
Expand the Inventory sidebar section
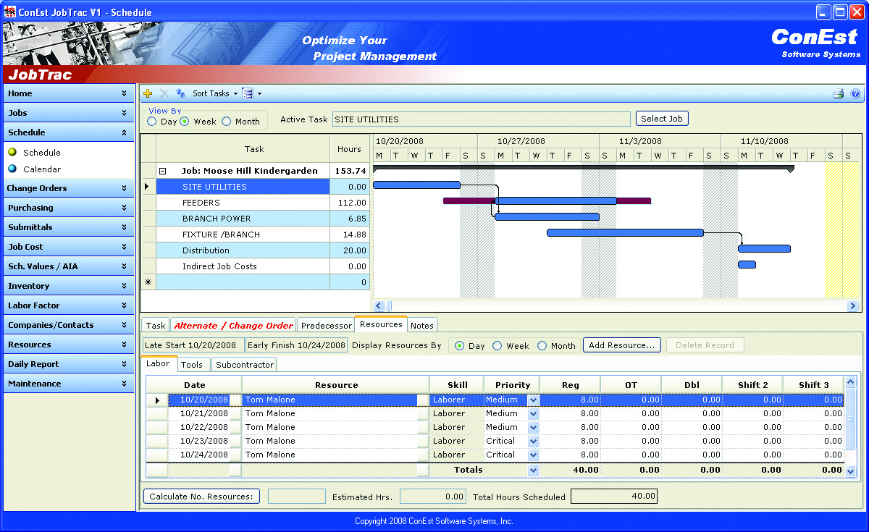coord(69,286)
